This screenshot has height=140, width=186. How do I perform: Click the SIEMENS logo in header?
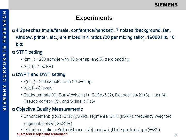click(166, 5)
